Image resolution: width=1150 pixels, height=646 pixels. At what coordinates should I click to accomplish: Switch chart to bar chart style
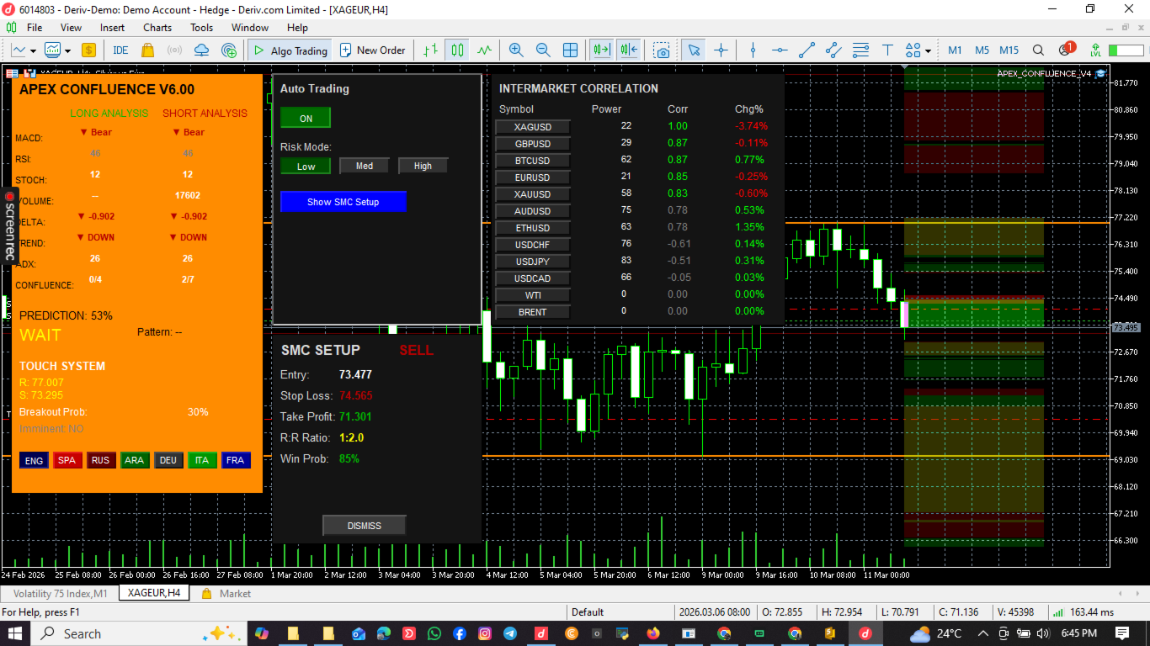pyautogui.click(x=430, y=50)
